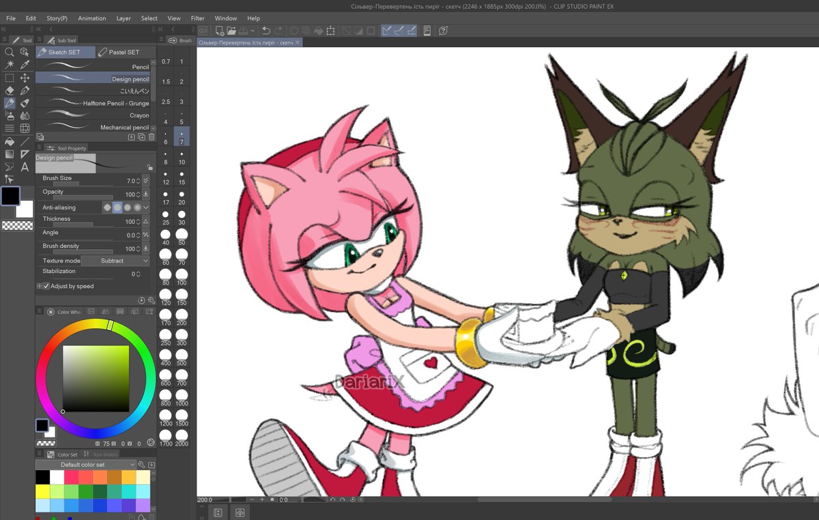819x520 pixels.
Task: Choose Crayon sub tool
Action: tap(93, 115)
